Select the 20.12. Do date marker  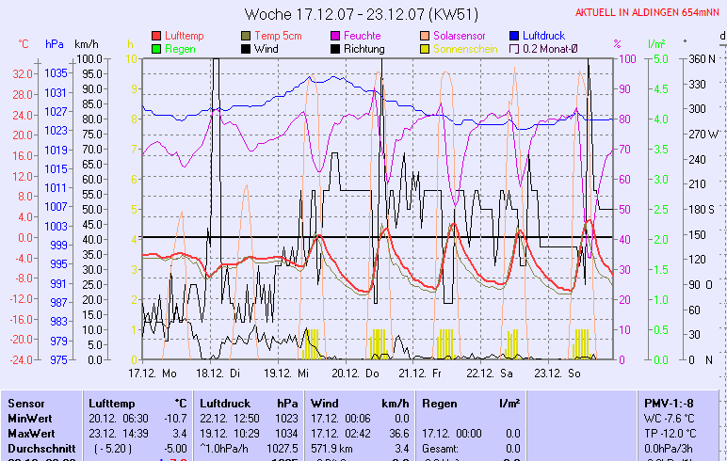tap(361, 373)
